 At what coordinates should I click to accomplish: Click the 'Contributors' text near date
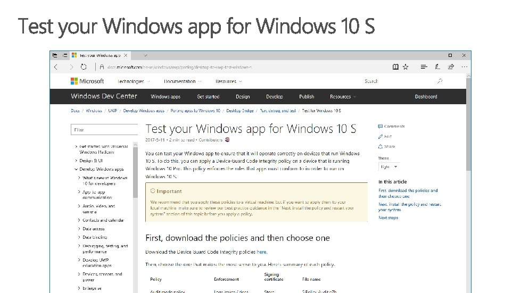pyautogui.click(x=210, y=140)
